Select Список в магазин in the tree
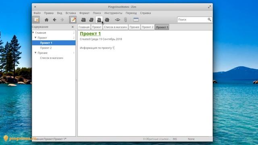 pyautogui.click(x=52, y=58)
